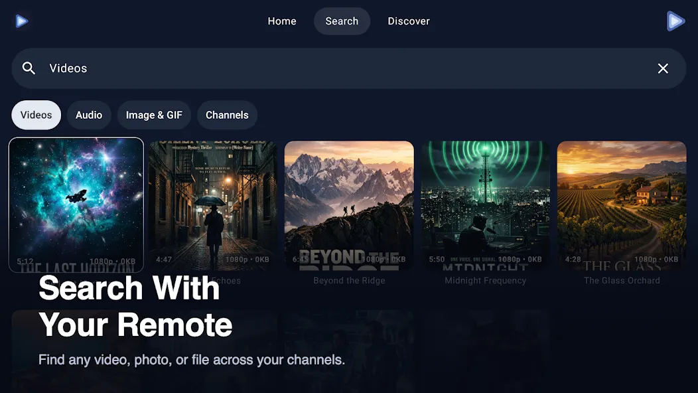This screenshot has height=393, width=698.
Task: Click the 4:47 duration label
Action: tap(164, 260)
